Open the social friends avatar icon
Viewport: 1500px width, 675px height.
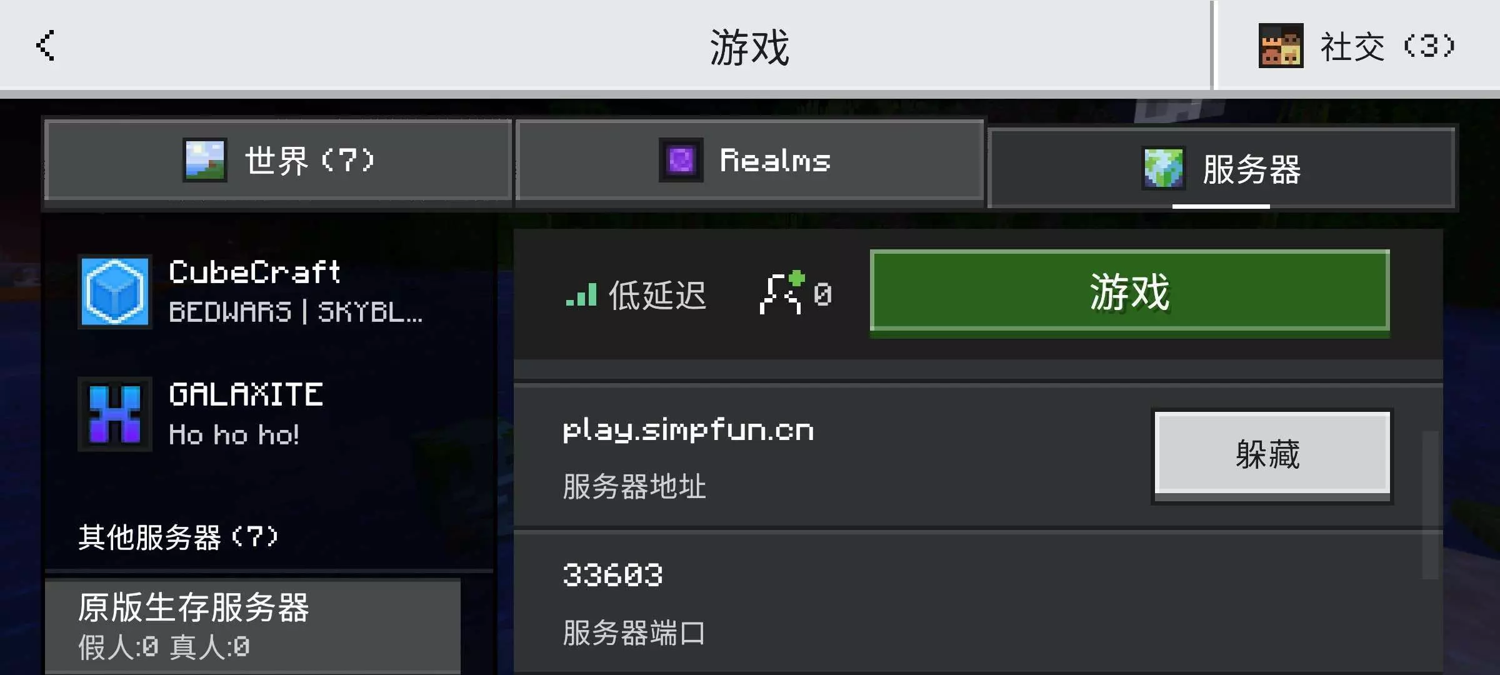coord(1281,46)
